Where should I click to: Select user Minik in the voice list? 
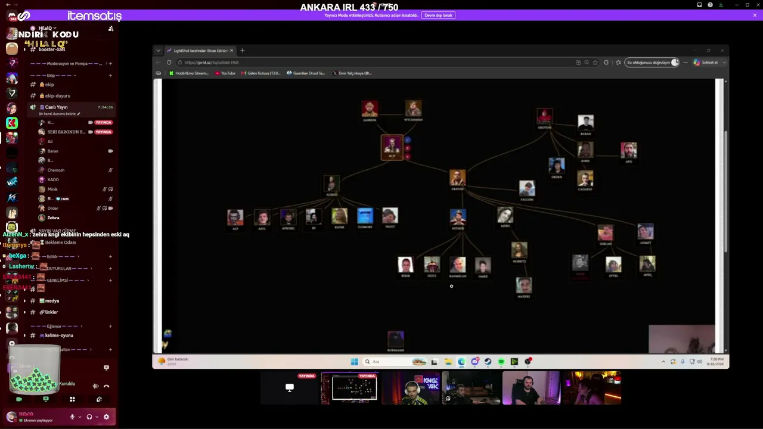(52, 189)
